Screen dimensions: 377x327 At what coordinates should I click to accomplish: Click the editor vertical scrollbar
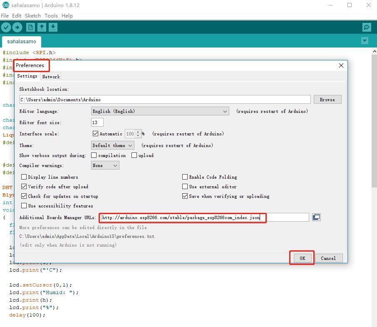click(374, 120)
